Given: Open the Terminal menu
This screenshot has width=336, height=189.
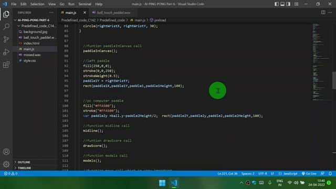Looking at the screenshot, I should coord(85,4).
